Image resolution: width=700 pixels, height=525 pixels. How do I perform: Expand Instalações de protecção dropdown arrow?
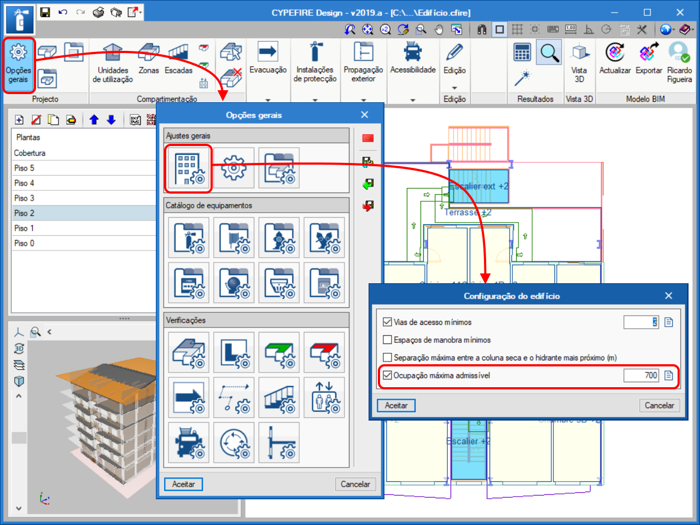click(315, 100)
